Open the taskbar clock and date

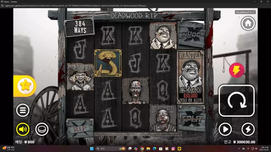click(265, 149)
